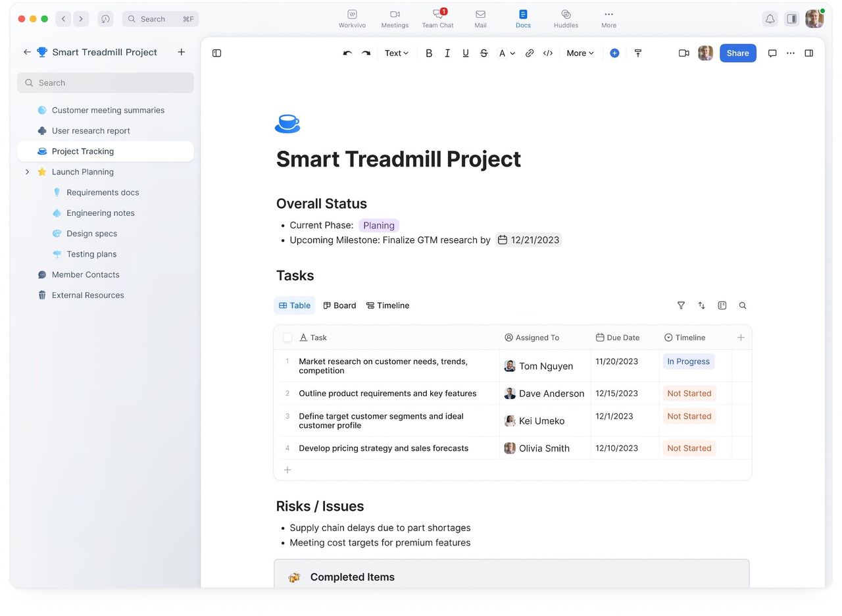Screen dimensions: 842x616
Task: Open comments on the document
Action: (x=772, y=53)
